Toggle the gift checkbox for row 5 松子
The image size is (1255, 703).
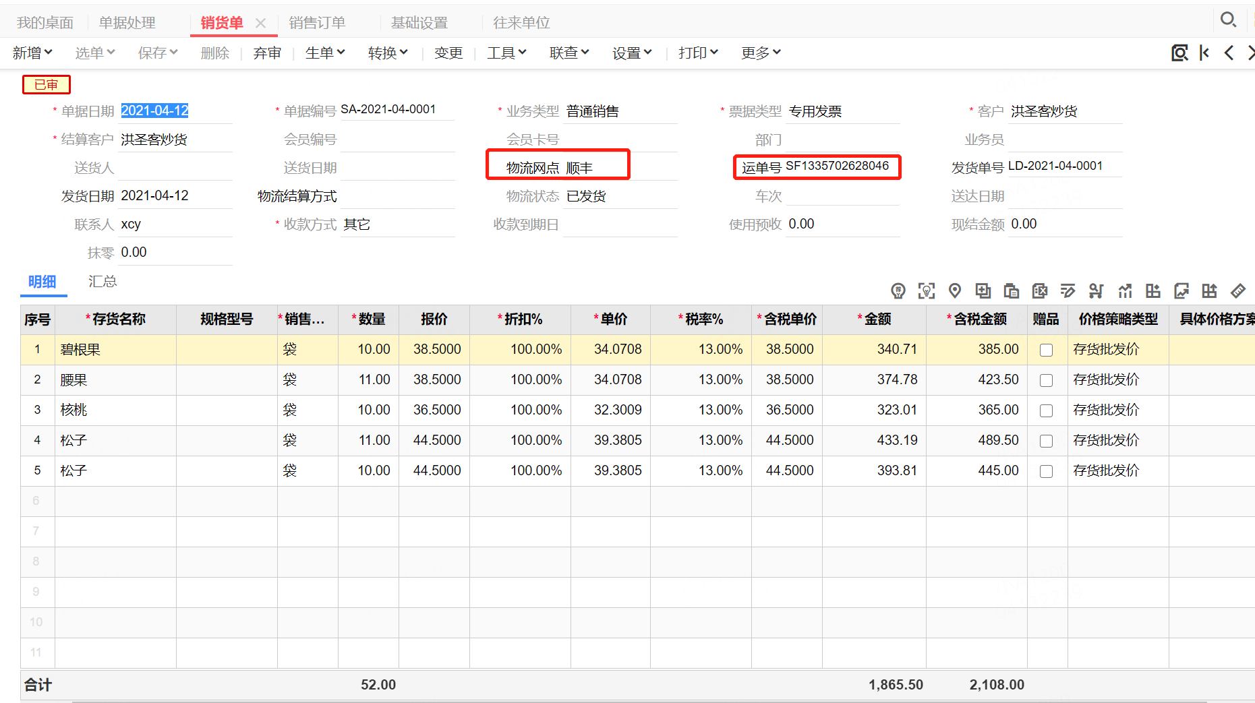pos(1046,471)
